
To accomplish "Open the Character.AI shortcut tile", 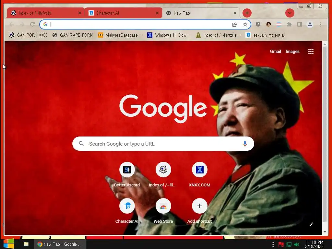I will point(127,211).
